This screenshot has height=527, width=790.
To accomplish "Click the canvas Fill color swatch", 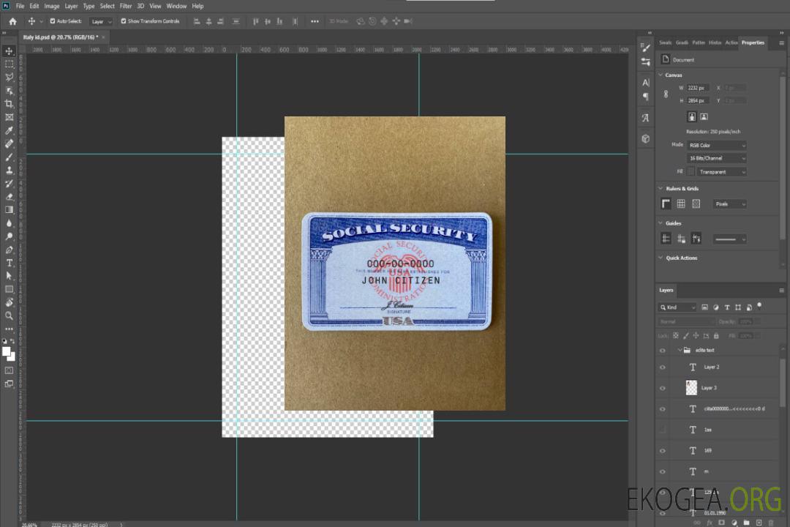I will pyautogui.click(x=691, y=172).
